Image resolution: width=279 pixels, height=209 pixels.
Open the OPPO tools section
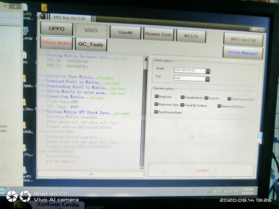pos(57,28)
